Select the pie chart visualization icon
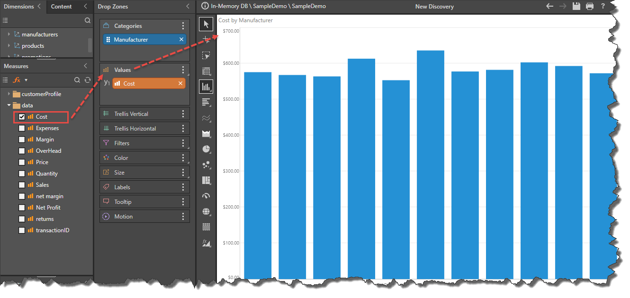This screenshot has width=630, height=298. click(x=206, y=149)
